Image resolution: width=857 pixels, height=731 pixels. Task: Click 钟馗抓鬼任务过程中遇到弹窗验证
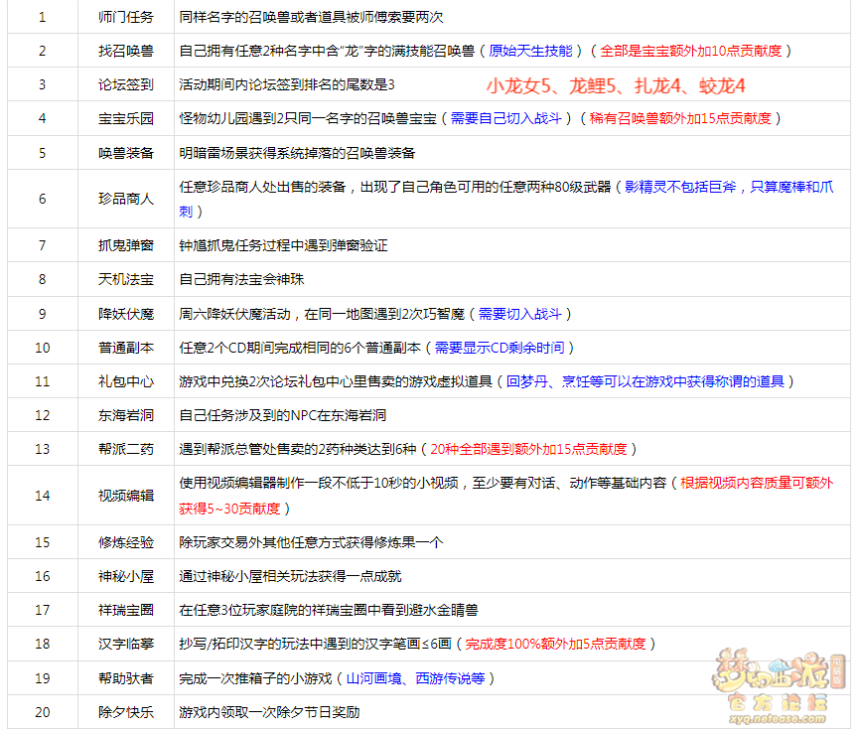[x=284, y=245]
